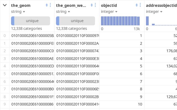Click objectid cell with value 5
The height and width of the screenshot is (110, 177).
tap(122, 66)
